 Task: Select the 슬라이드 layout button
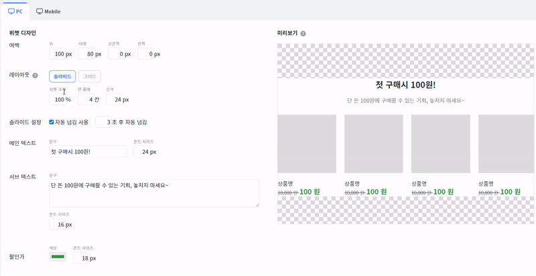[x=62, y=77]
